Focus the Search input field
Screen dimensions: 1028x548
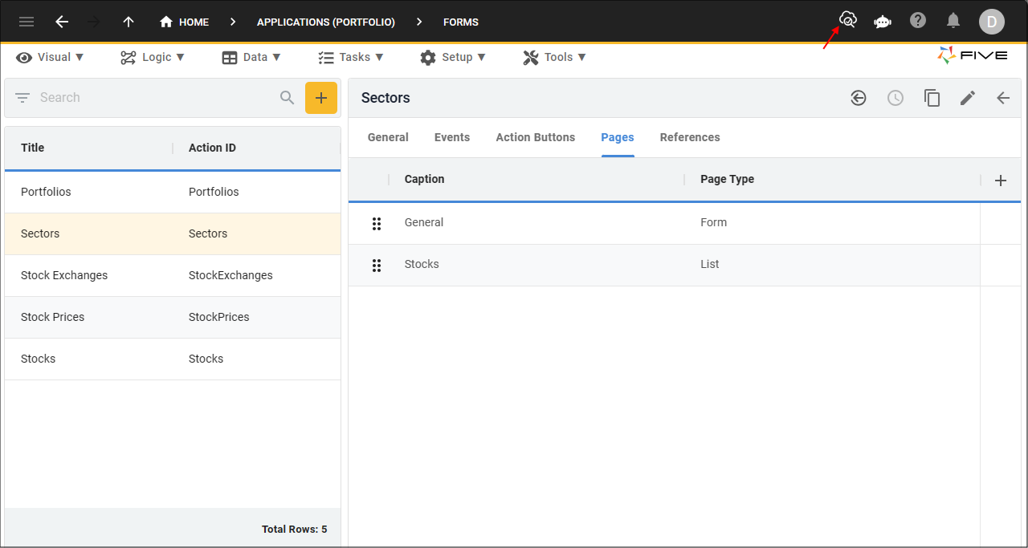tap(153, 98)
